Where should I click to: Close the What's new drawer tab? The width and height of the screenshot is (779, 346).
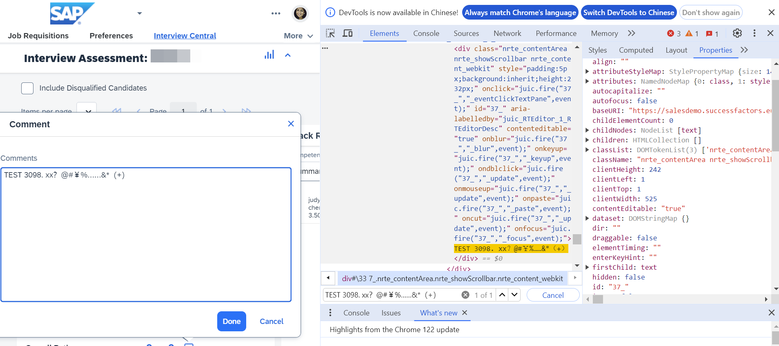pos(465,313)
